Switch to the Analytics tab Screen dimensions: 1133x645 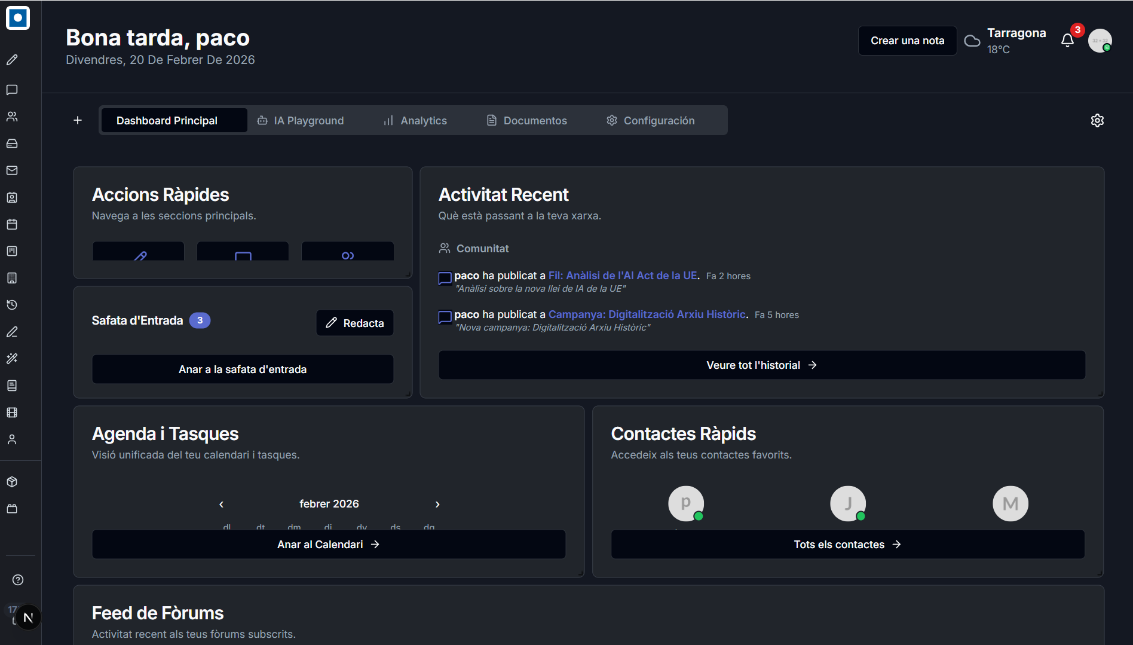415,120
